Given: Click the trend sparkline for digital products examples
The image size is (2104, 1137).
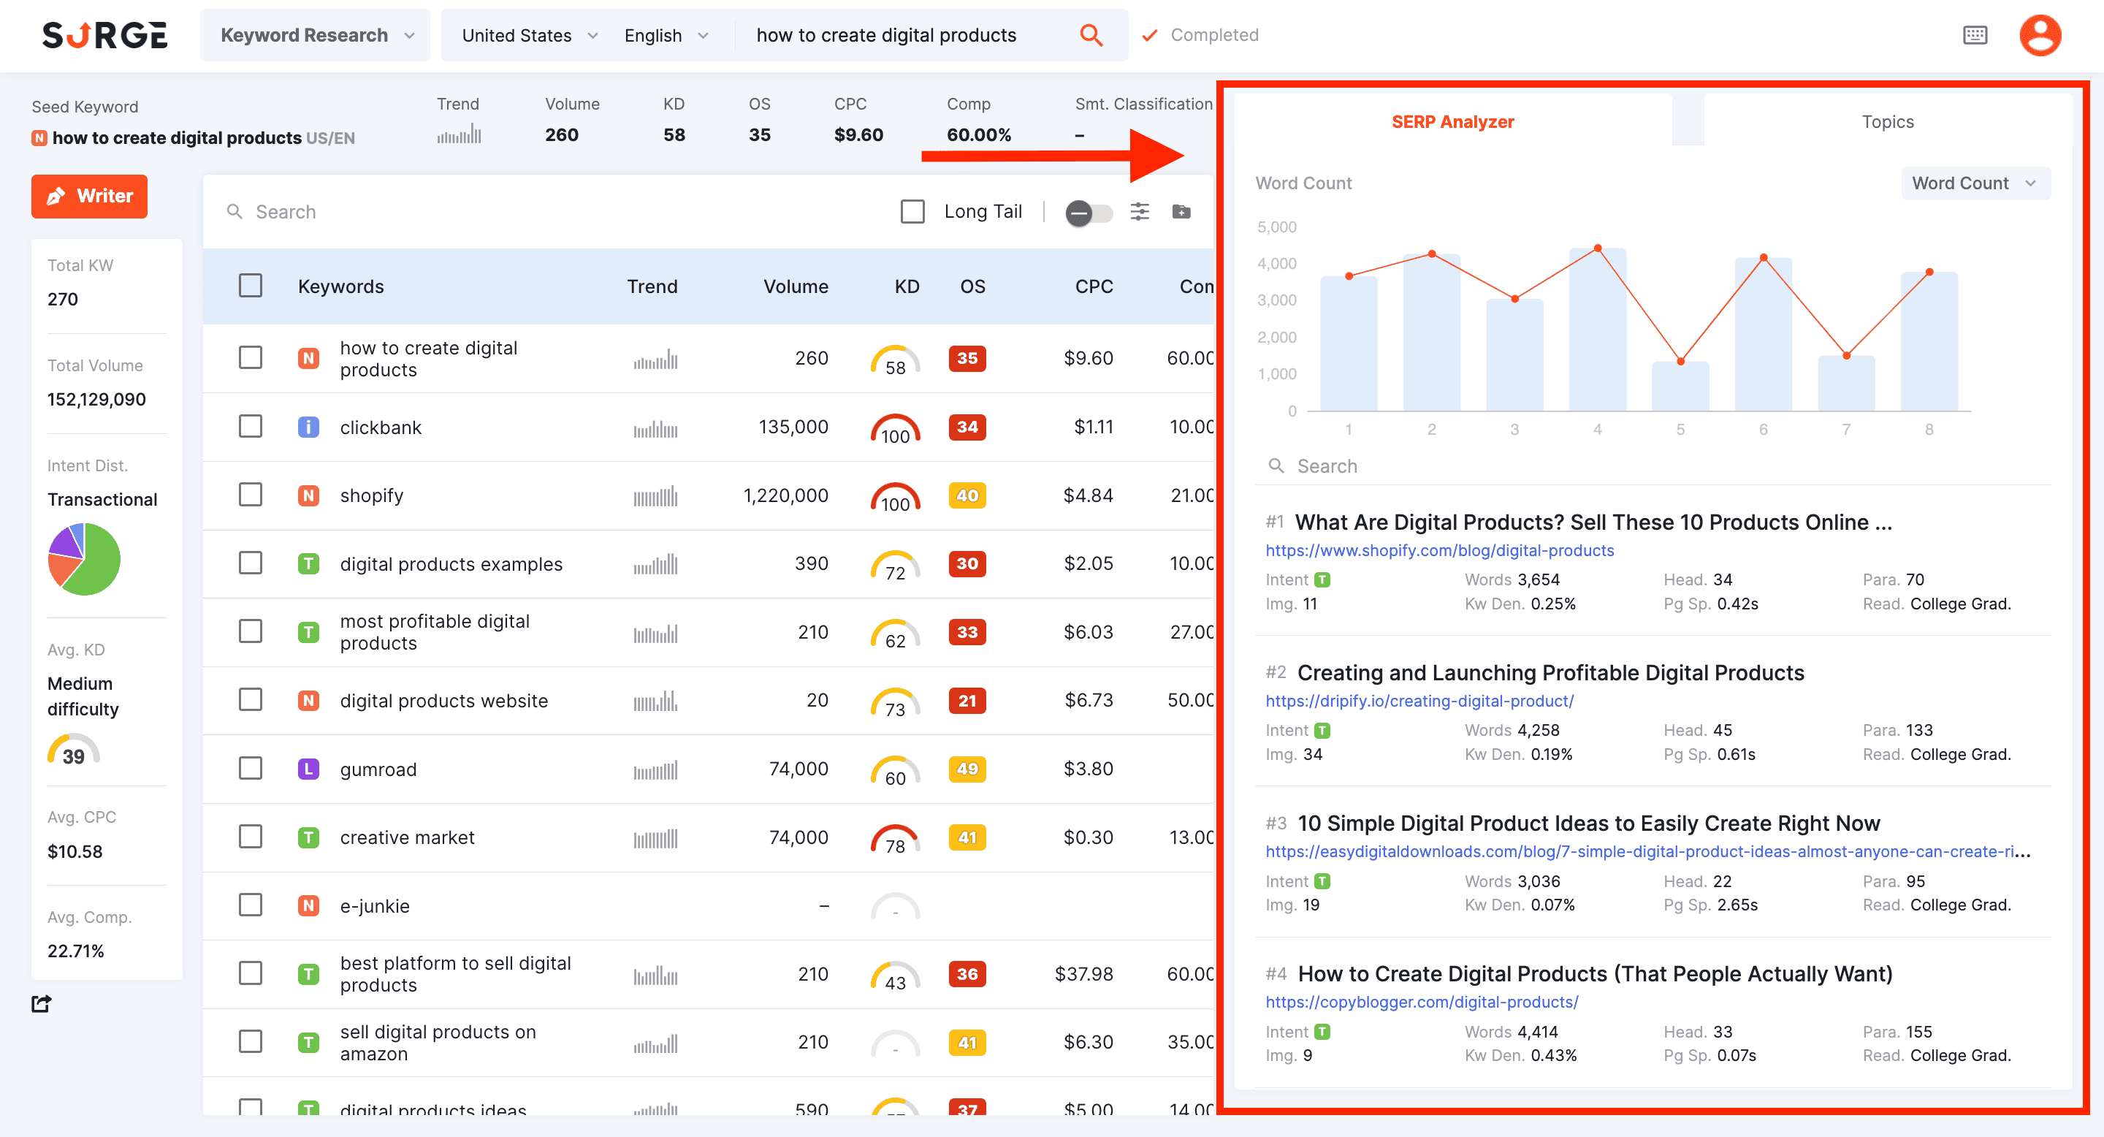Looking at the screenshot, I should (x=655, y=563).
